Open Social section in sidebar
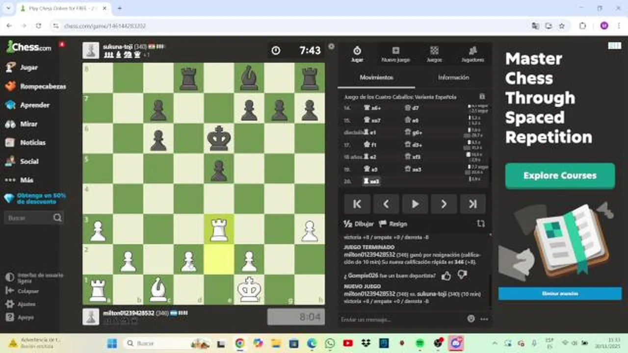Viewport: 628px width, 353px height. tap(22, 161)
